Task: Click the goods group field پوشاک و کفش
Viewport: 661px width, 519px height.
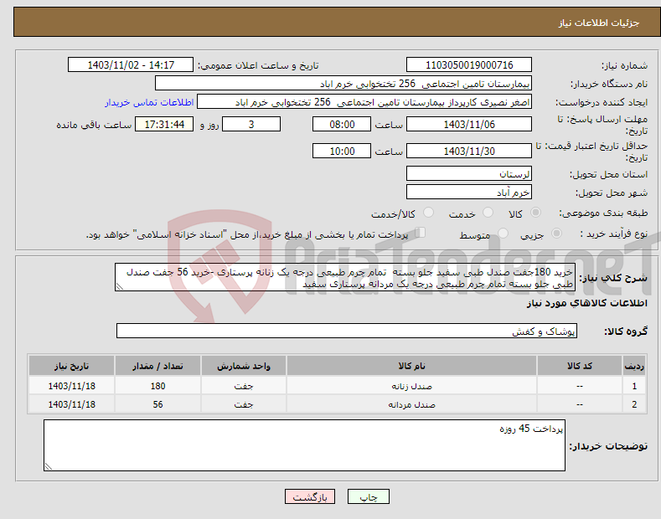Action: tap(347, 331)
